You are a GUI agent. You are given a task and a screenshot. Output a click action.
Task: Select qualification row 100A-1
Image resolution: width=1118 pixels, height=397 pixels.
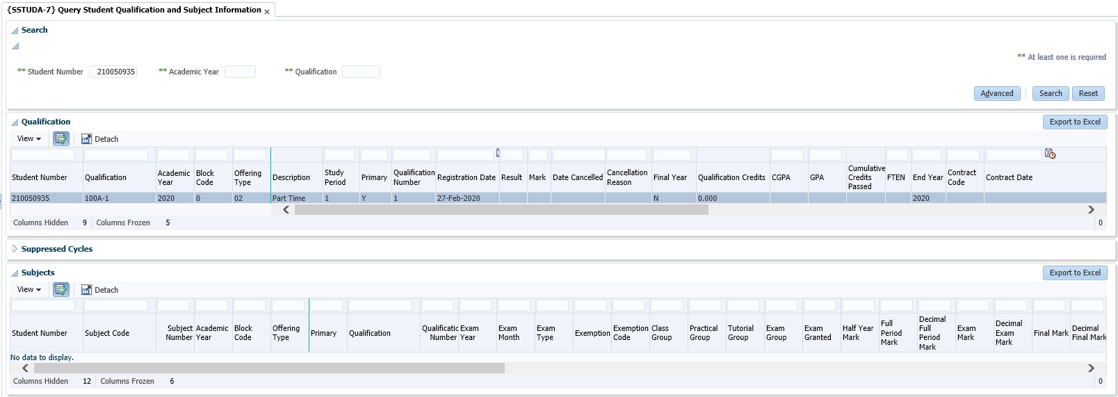coord(97,198)
